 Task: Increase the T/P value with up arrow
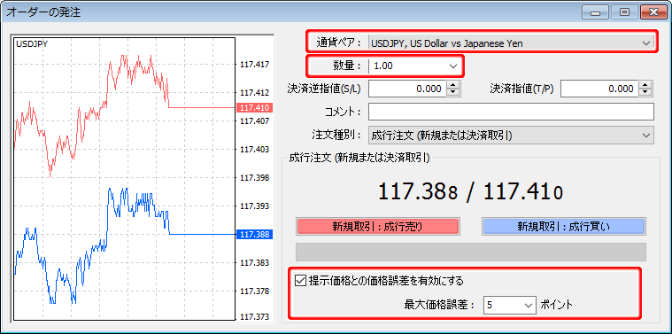(x=645, y=85)
